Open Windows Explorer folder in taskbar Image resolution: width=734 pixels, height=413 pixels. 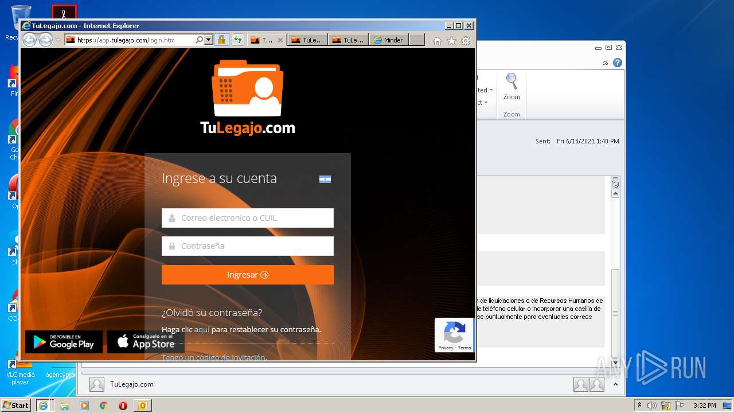pos(64,406)
